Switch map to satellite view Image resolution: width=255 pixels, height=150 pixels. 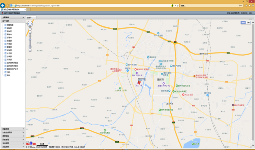pyautogui.click(x=248, y=22)
